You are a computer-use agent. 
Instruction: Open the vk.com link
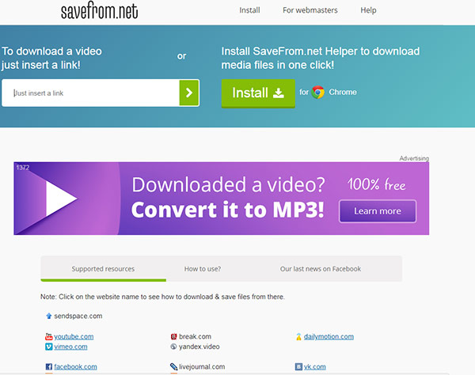315,367
